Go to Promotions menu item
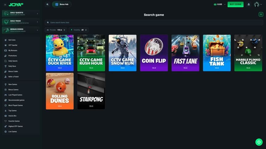The image size is (266, 149). pyautogui.click(x=13, y=56)
